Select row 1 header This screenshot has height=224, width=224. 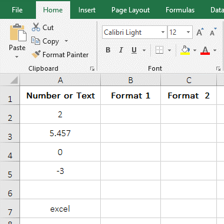tap(10, 95)
